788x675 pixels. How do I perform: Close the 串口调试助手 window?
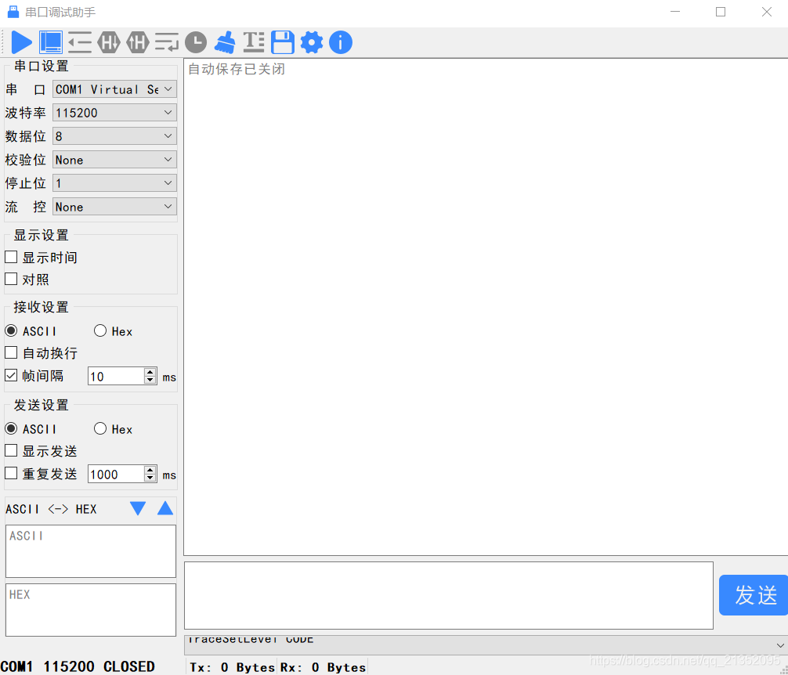coord(766,12)
